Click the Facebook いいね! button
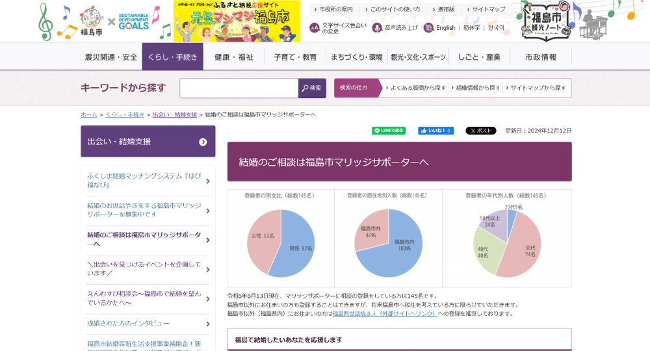The image size is (650, 351). [x=435, y=131]
